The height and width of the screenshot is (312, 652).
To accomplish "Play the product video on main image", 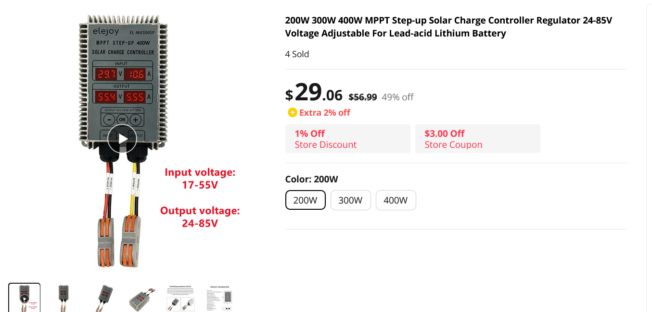I will point(122,139).
